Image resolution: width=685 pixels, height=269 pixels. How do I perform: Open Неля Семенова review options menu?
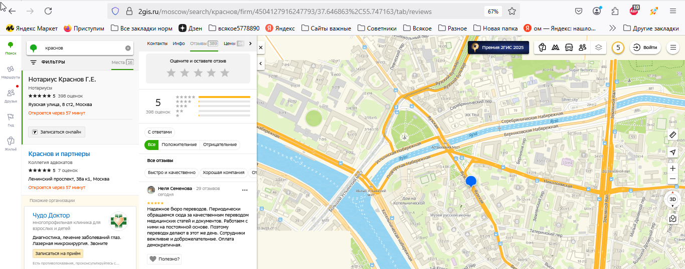point(245,190)
